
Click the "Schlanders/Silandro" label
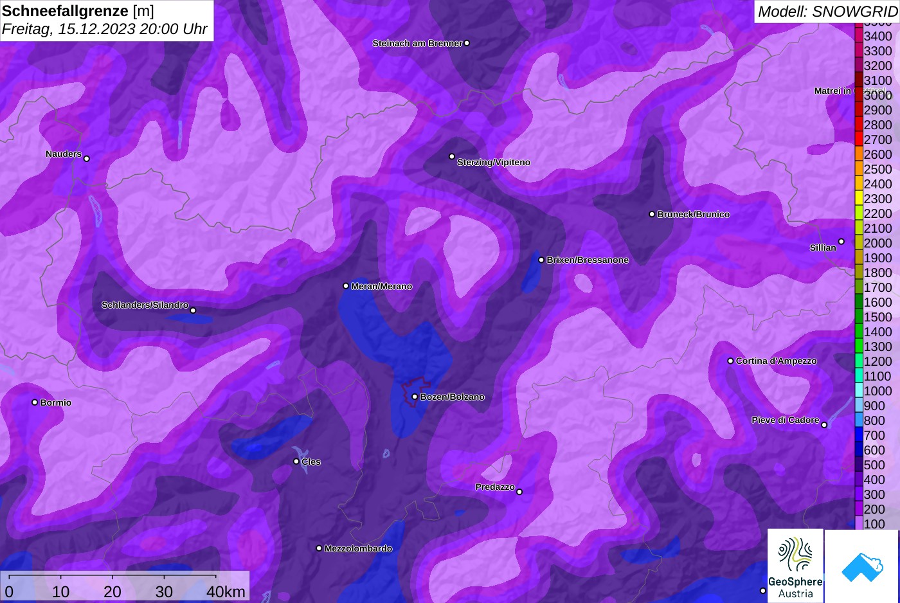point(145,305)
